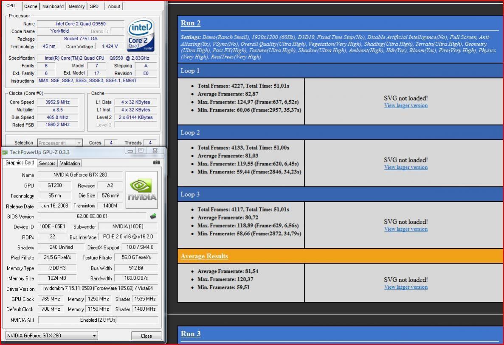Open the CPU tab in CPU-Z
The height and width of the screenshot is (345, 504).
click(11, 6)
